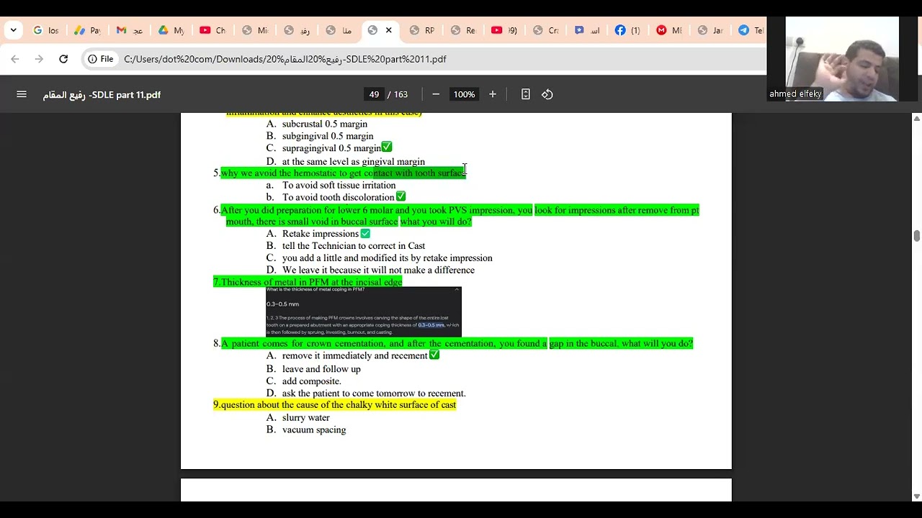Viewport: 922px width, 518px height.
Task: Rotate the PDF counterclockwise
Action: [x=547, y=94]
